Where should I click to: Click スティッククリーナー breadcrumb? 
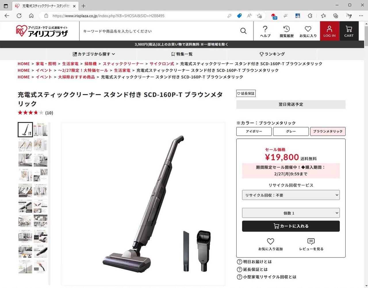[123, 64]
